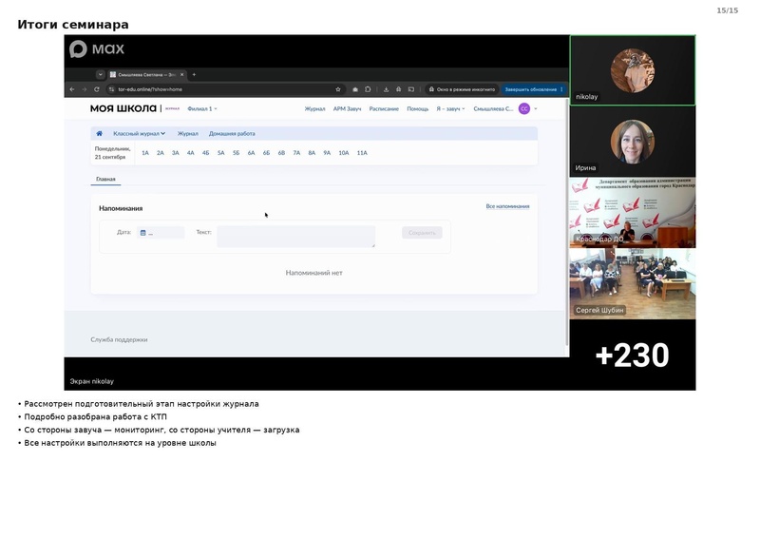Select Ирина participant video tile
This screenshot has height=538, width=760.
(x=632, y=142)
